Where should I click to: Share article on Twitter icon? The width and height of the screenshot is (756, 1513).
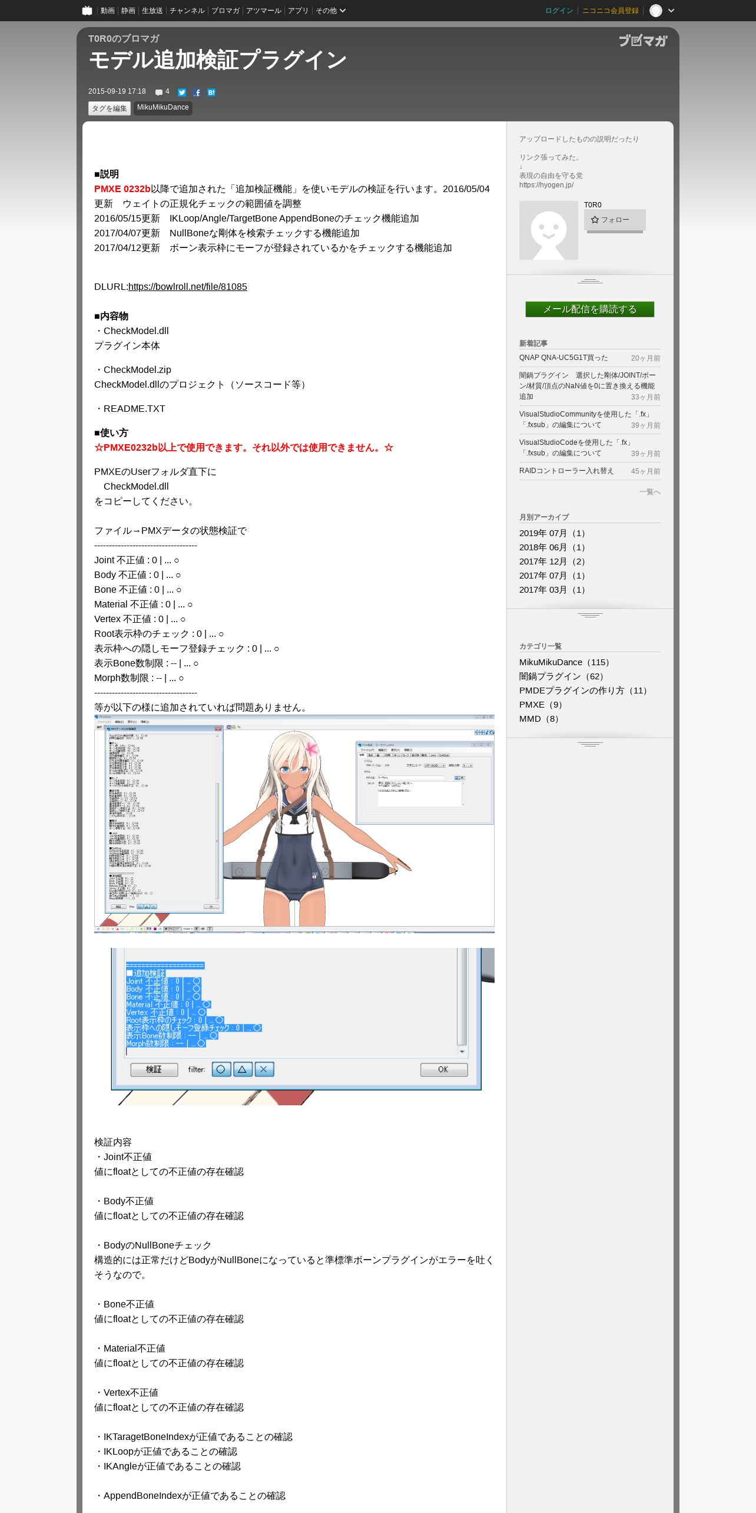click(x=182, y=93)
